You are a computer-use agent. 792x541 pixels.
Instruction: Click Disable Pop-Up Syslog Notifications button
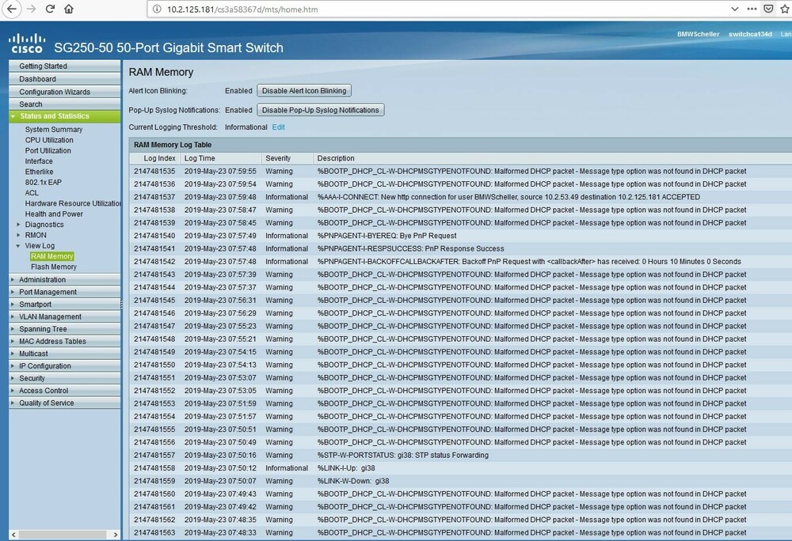coord(321,110)
